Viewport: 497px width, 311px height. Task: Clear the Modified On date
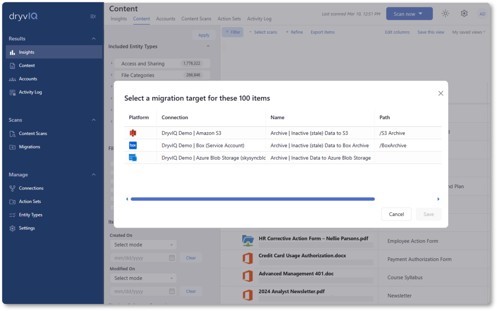tap(191, 291)
